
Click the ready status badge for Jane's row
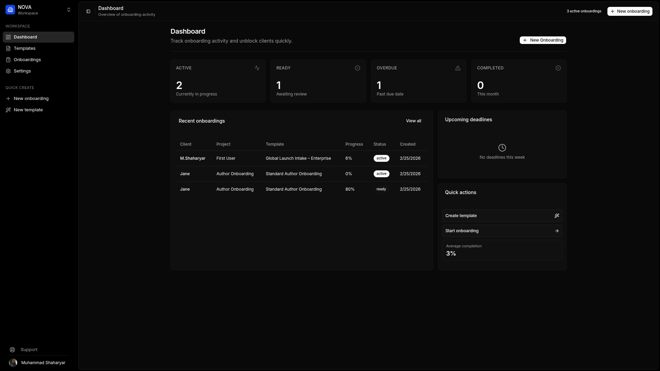coord(381,189)
